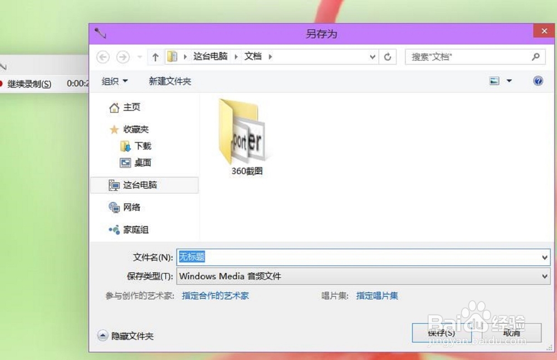The width and height of the screenshot is (557, 360).
Task: Open the recent locations dropdown arrow
Action: 140,57
